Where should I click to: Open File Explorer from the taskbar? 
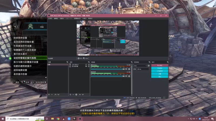click(x=52, y=119)
